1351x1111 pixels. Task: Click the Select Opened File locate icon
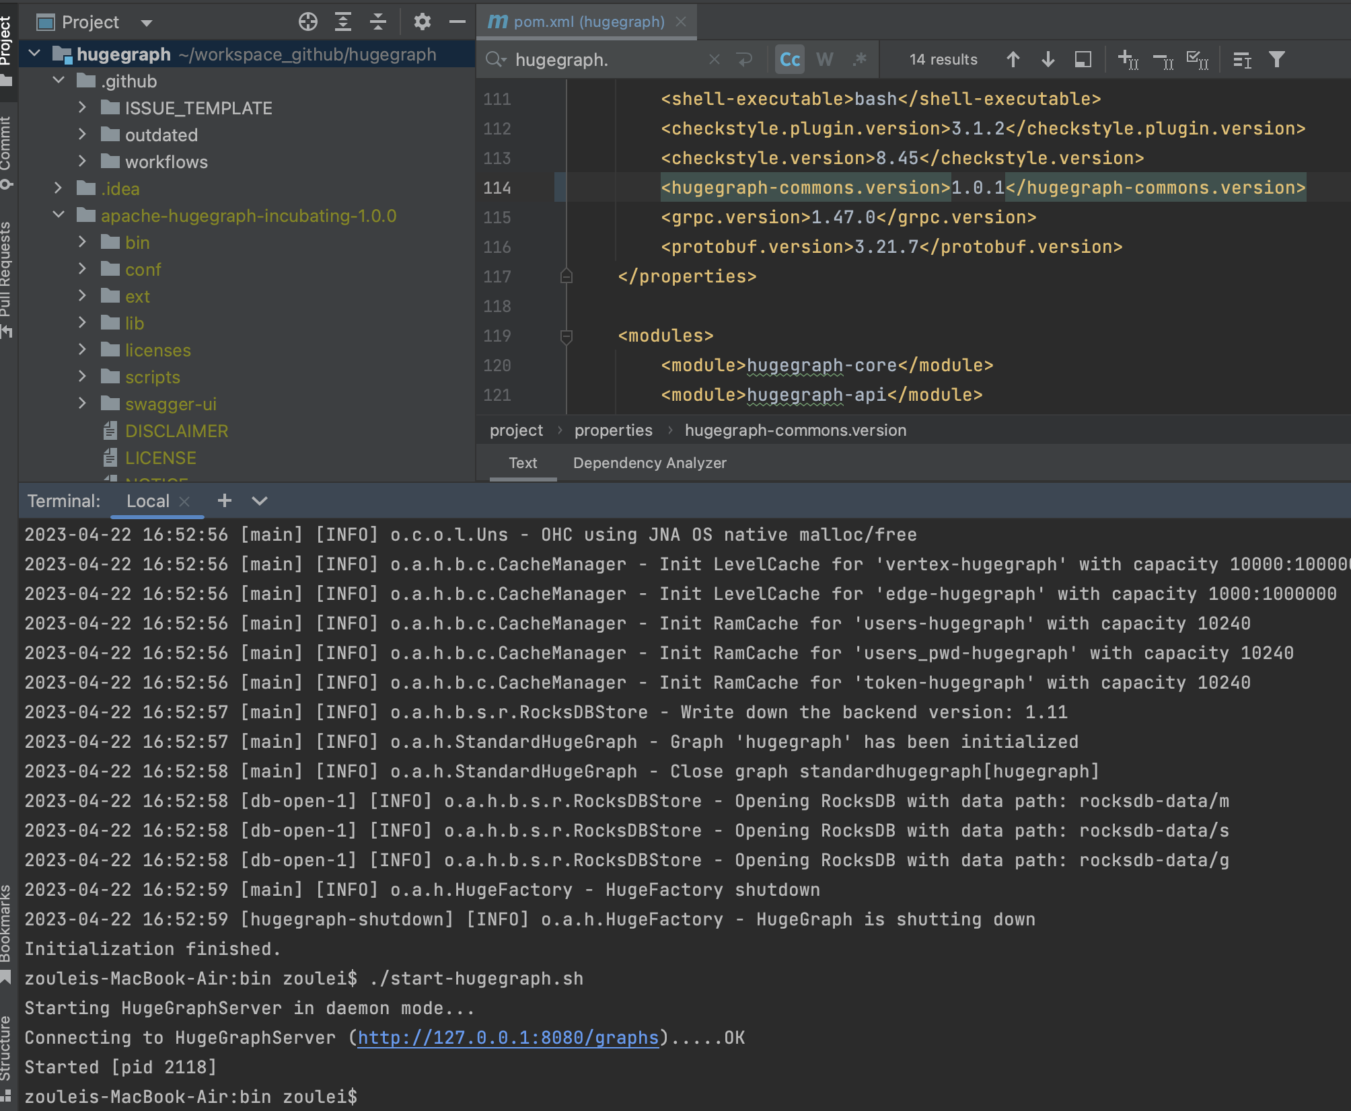[x=307, y=22]
